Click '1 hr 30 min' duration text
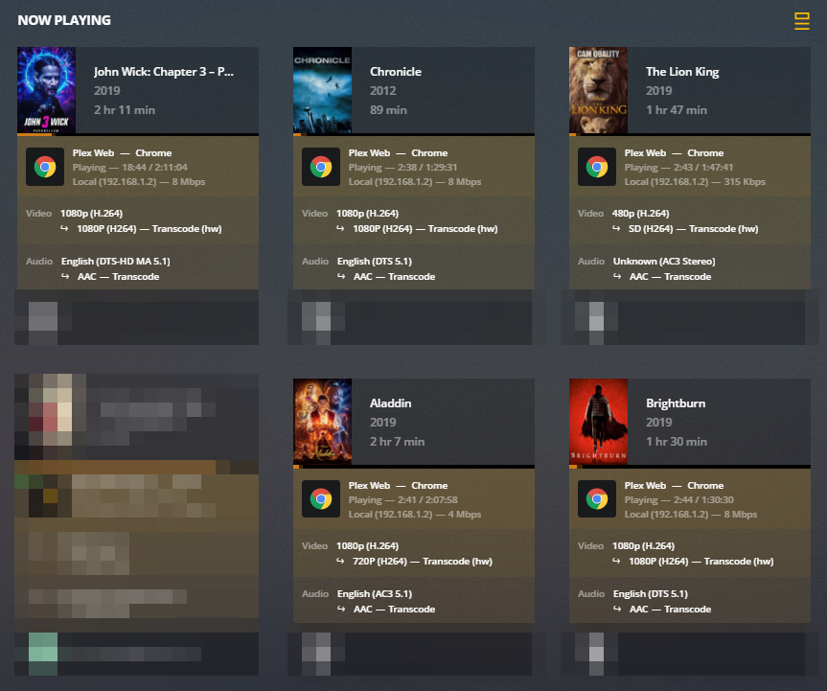Screen dimensions: 827x691 click(677, 442)
